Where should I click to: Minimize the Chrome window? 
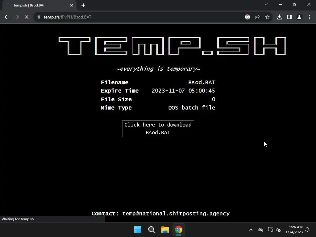point(280,4)
